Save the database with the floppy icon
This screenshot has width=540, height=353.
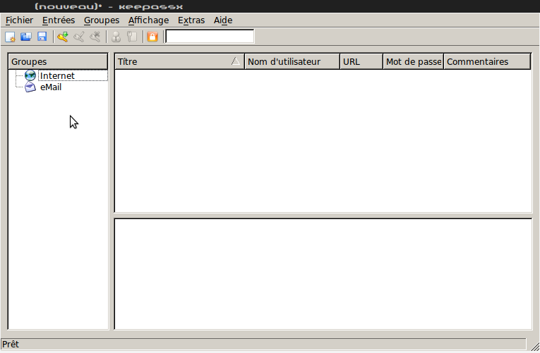[x=42, y=37]
